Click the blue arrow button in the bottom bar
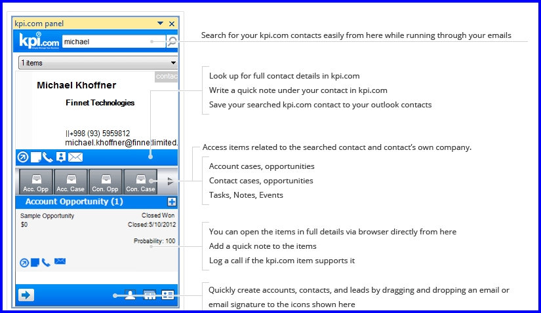The height and width of the screenshot is (313, 541). tap(26, 295)
